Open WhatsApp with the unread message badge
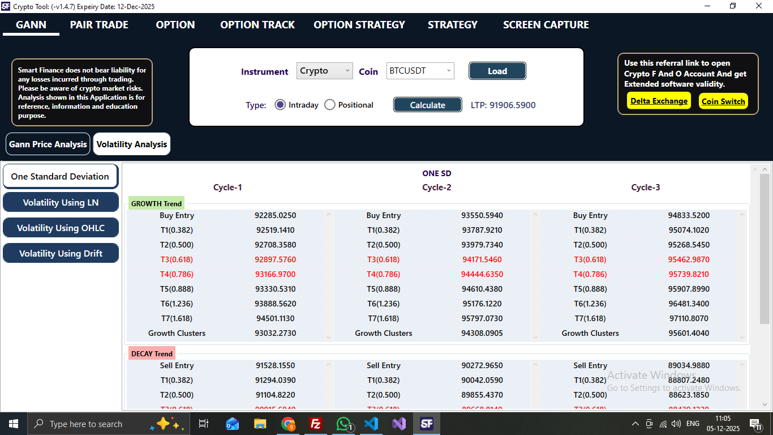Image resolution: width=773 pixels, height=435 pixels. click(343, 423)
